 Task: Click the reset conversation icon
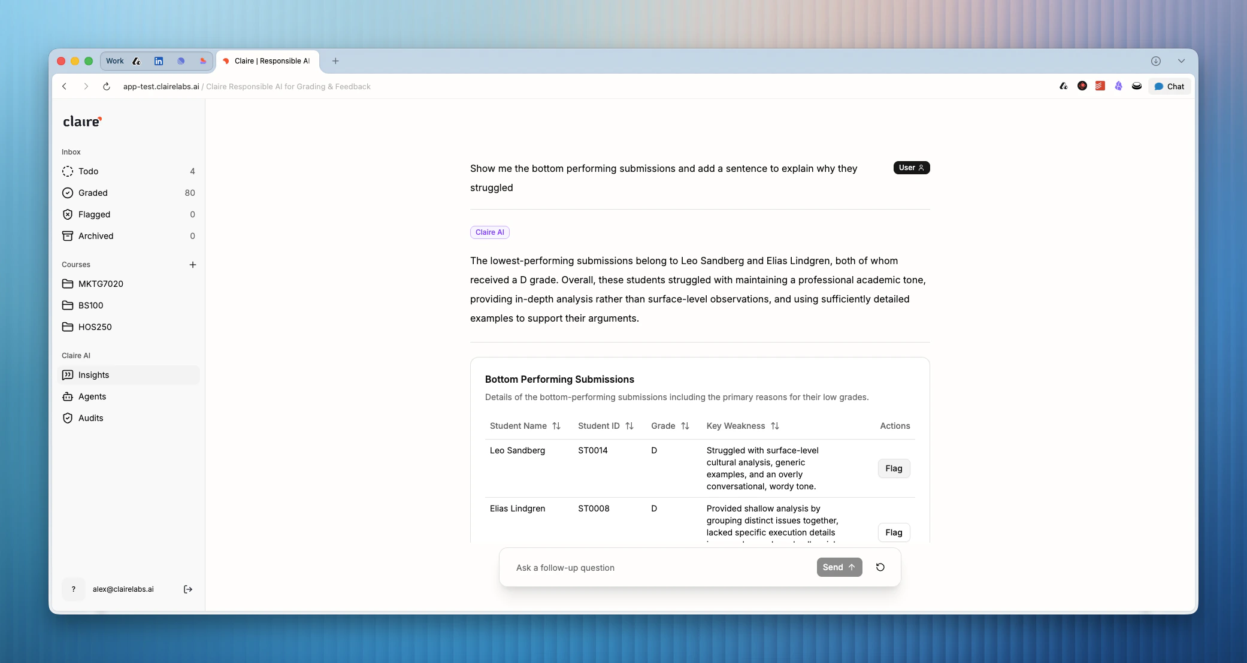tap(880, 567)
